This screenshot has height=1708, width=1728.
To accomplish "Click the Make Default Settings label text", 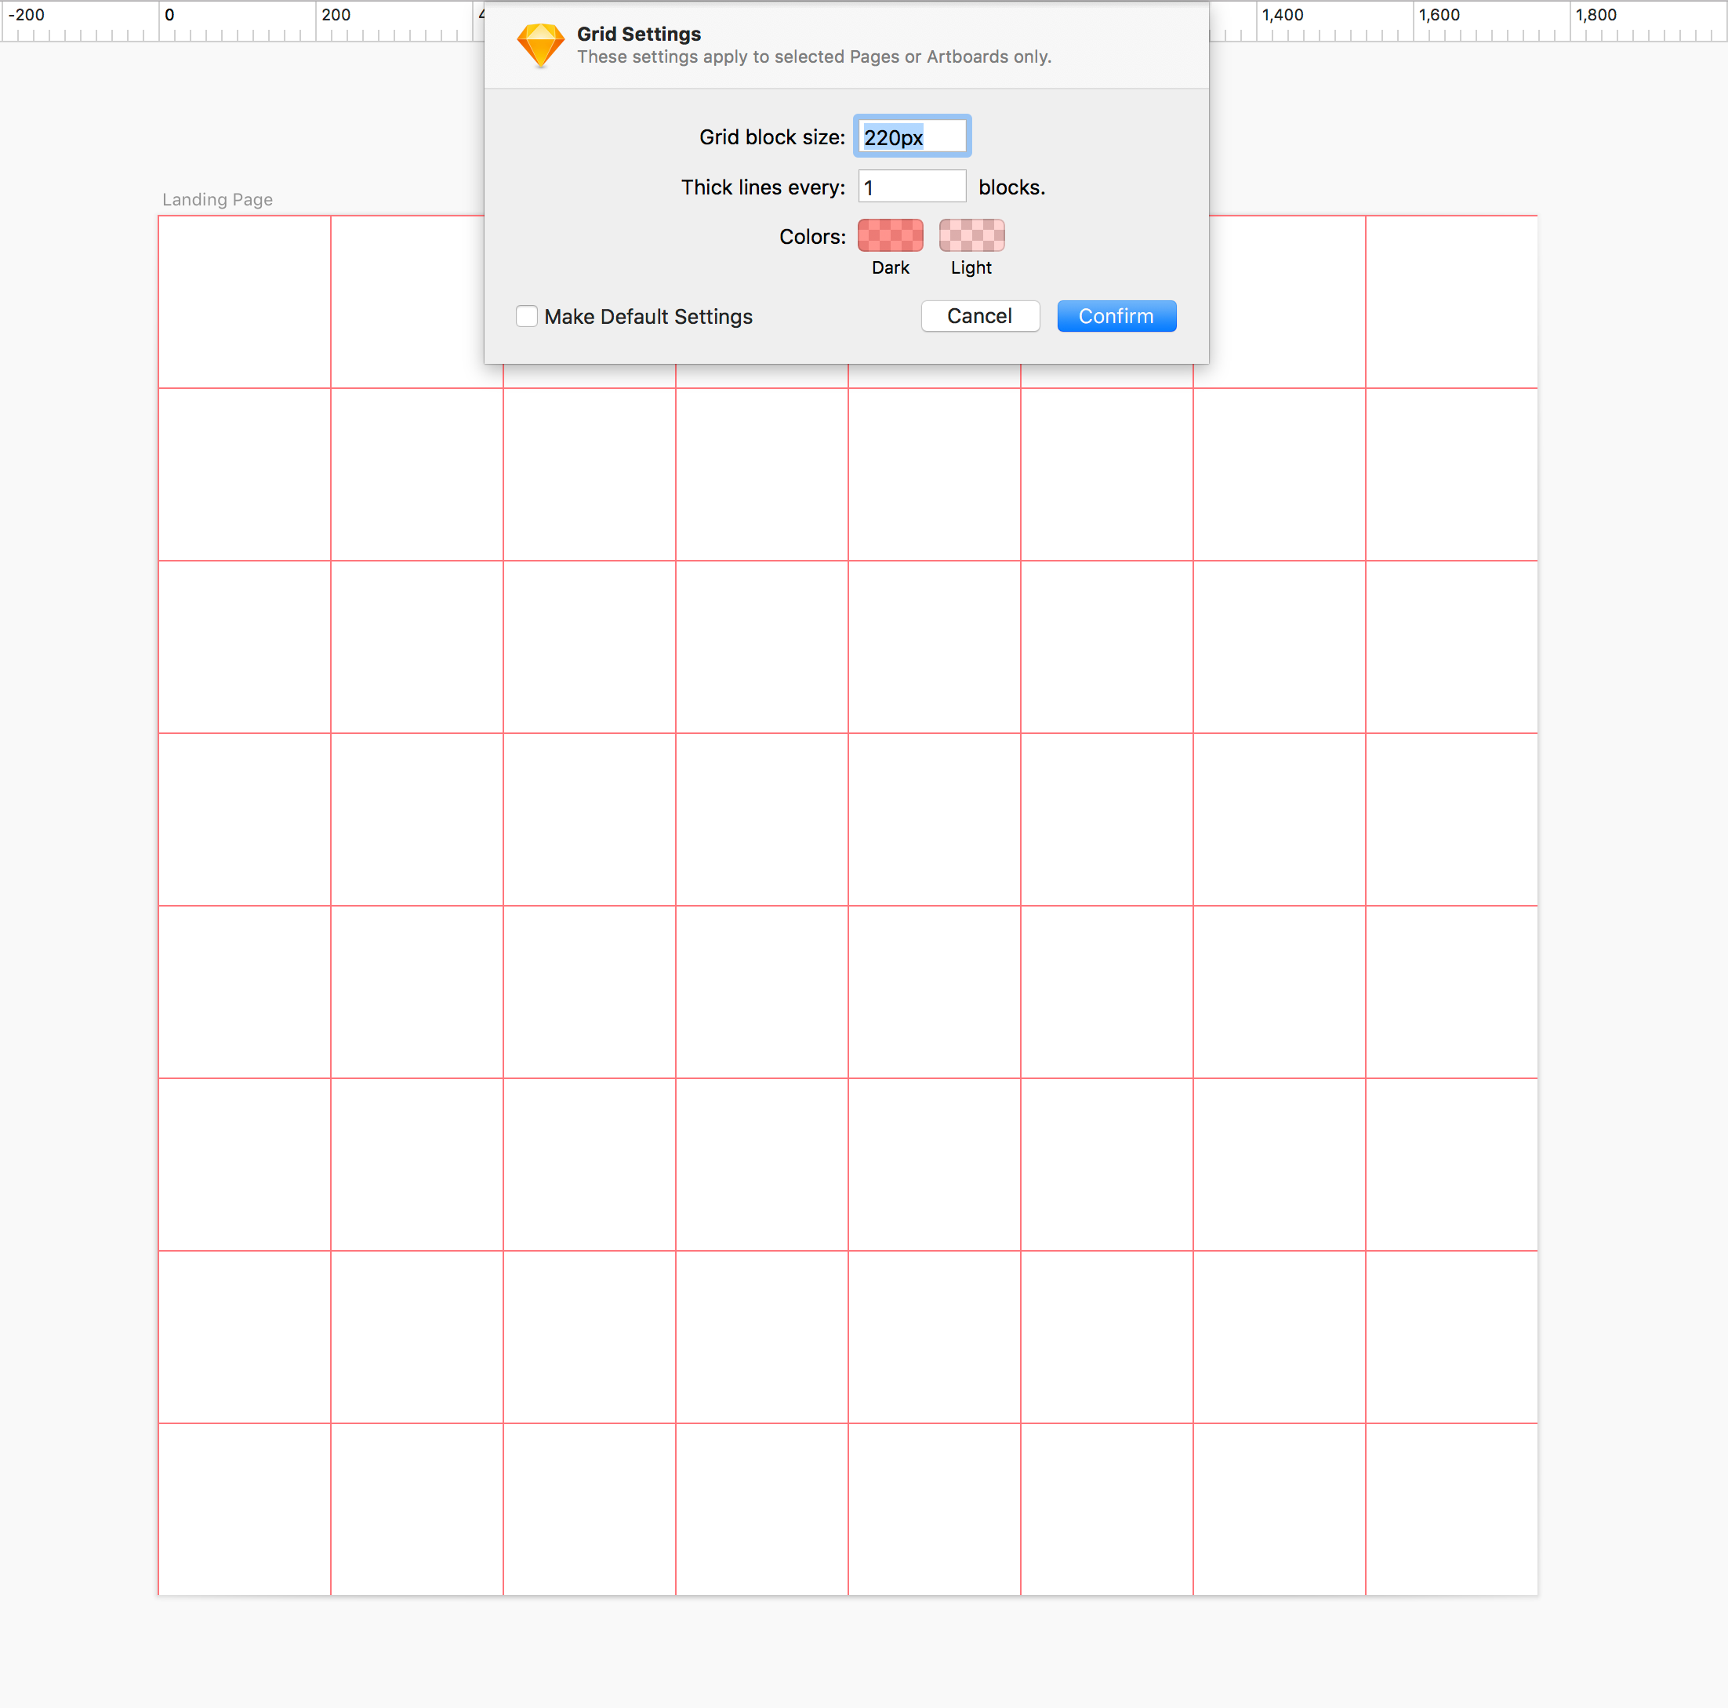I will pos(648,317).
